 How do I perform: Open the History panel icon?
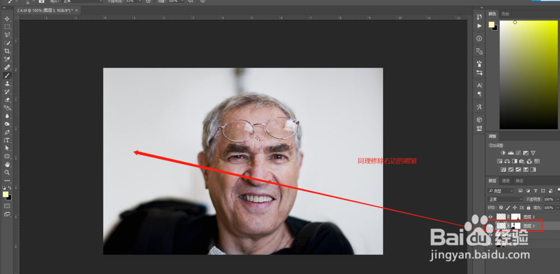coord(479,17)
